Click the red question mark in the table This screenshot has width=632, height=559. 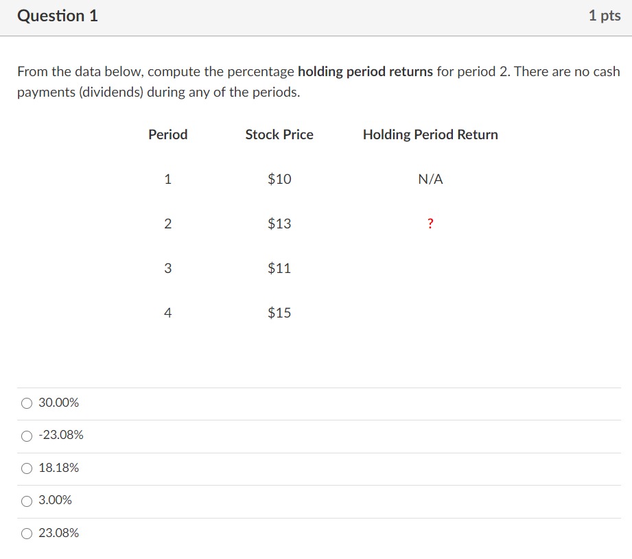430,224
